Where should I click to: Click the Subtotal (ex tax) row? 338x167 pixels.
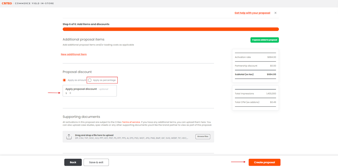point(255,74)
